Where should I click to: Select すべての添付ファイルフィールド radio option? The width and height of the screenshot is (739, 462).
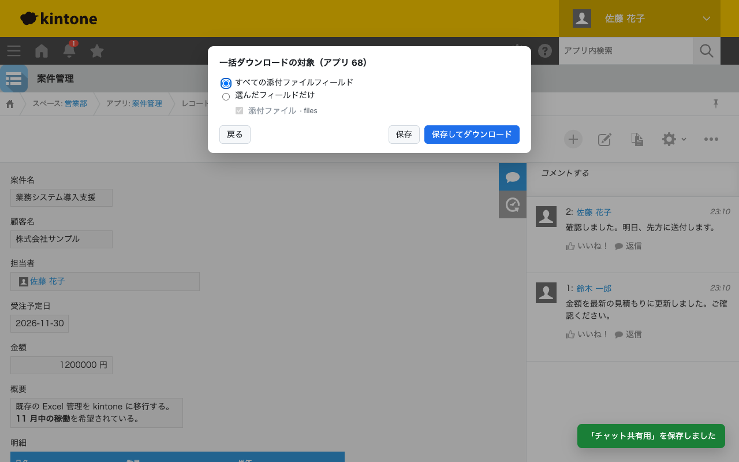pyautogui.click(x=226, y=83)
